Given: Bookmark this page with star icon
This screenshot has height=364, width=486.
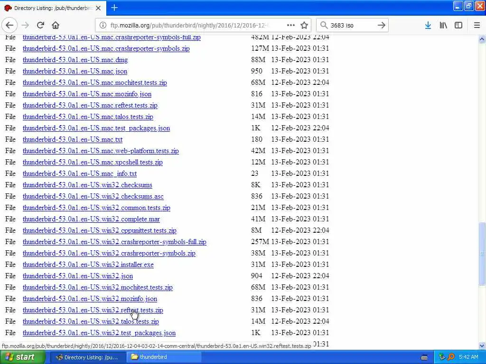Looking at the screenshot, I should click(x=304, y=25).
